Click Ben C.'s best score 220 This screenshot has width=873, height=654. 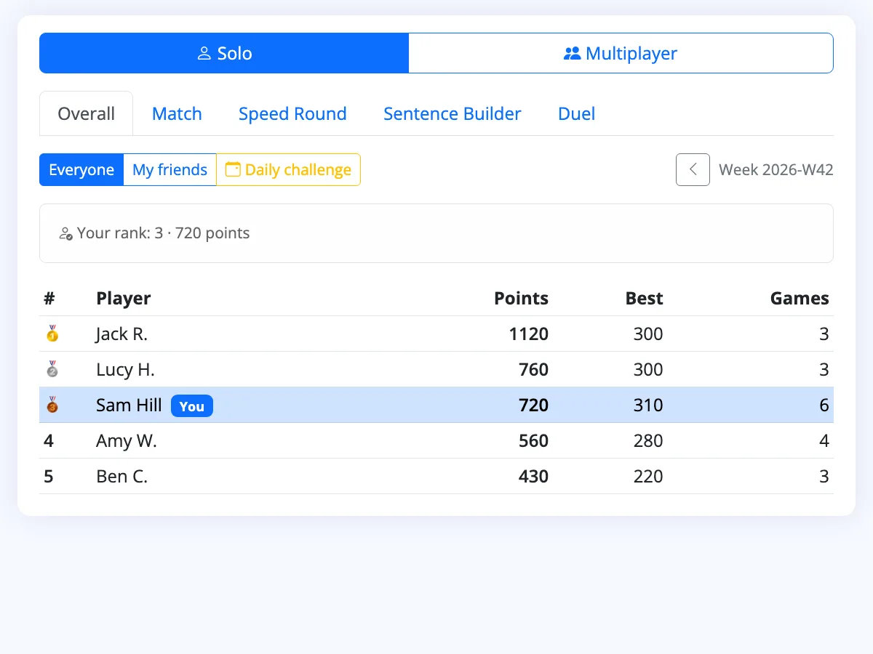[648, 477]
